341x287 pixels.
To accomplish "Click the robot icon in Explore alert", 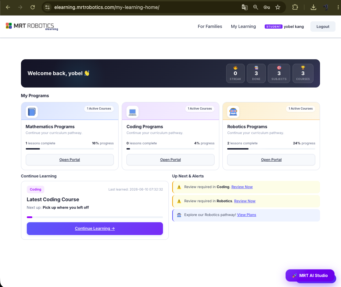I will pos(179,215).
